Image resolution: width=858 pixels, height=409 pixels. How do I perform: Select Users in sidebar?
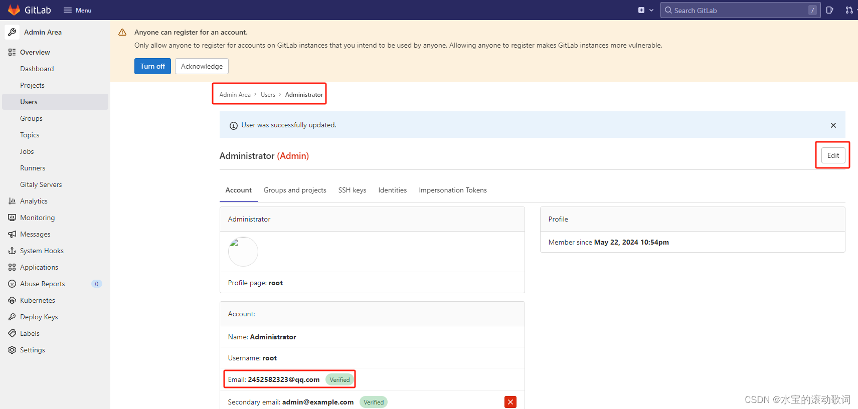[55, 102]
